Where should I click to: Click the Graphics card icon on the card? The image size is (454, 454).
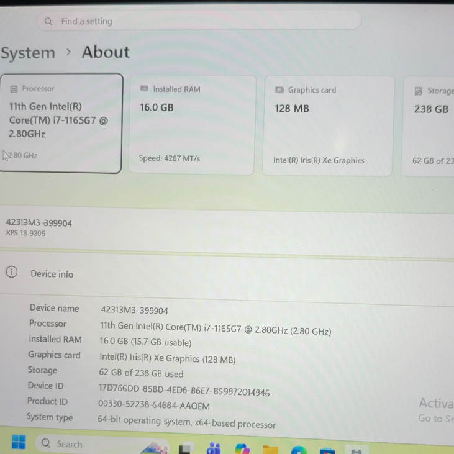coord(279,90)
